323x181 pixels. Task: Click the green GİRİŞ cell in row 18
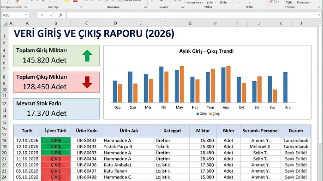[56, 141]
